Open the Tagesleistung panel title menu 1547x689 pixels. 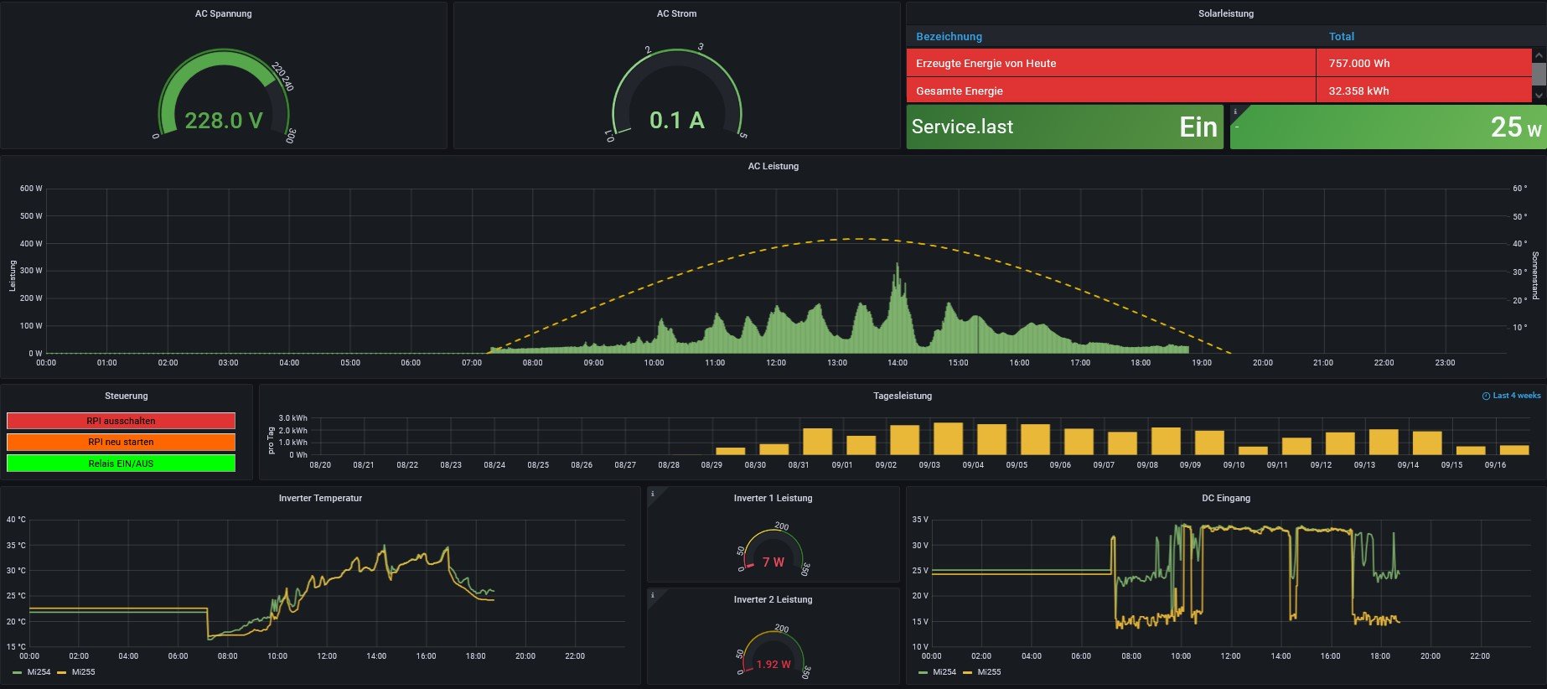[902, 396]
